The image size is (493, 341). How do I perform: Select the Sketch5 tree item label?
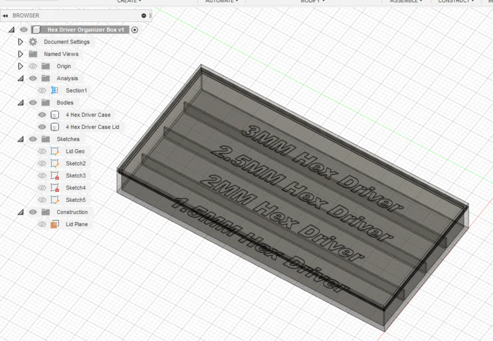coord(76,200)
